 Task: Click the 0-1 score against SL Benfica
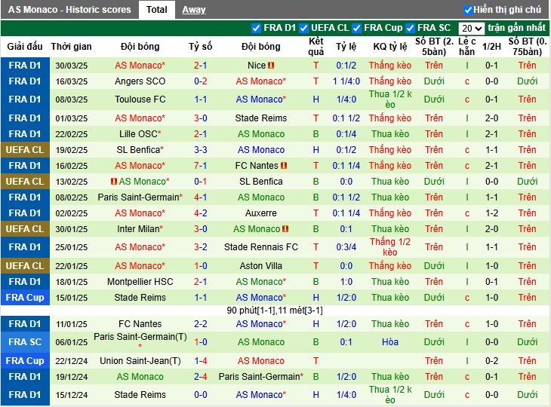tap(200, 182)
